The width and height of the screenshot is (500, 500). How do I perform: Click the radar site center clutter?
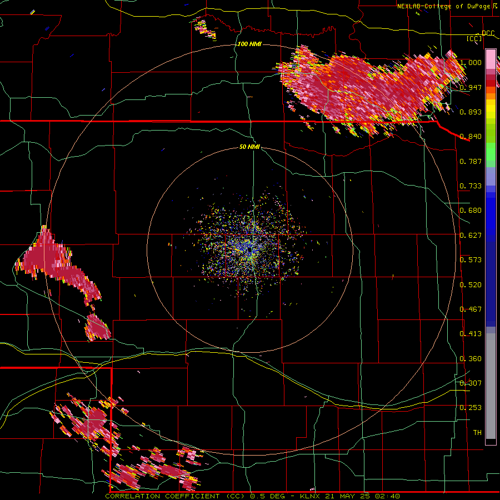(x=251, y=249)
